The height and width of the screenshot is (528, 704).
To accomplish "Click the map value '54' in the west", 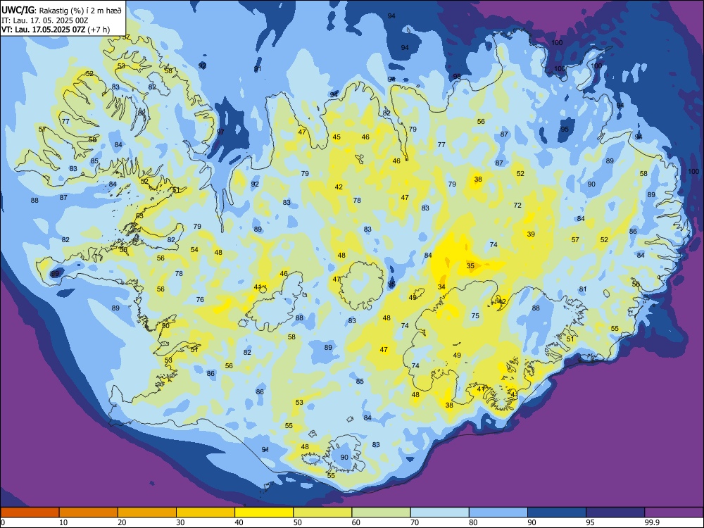I will 194,250.
